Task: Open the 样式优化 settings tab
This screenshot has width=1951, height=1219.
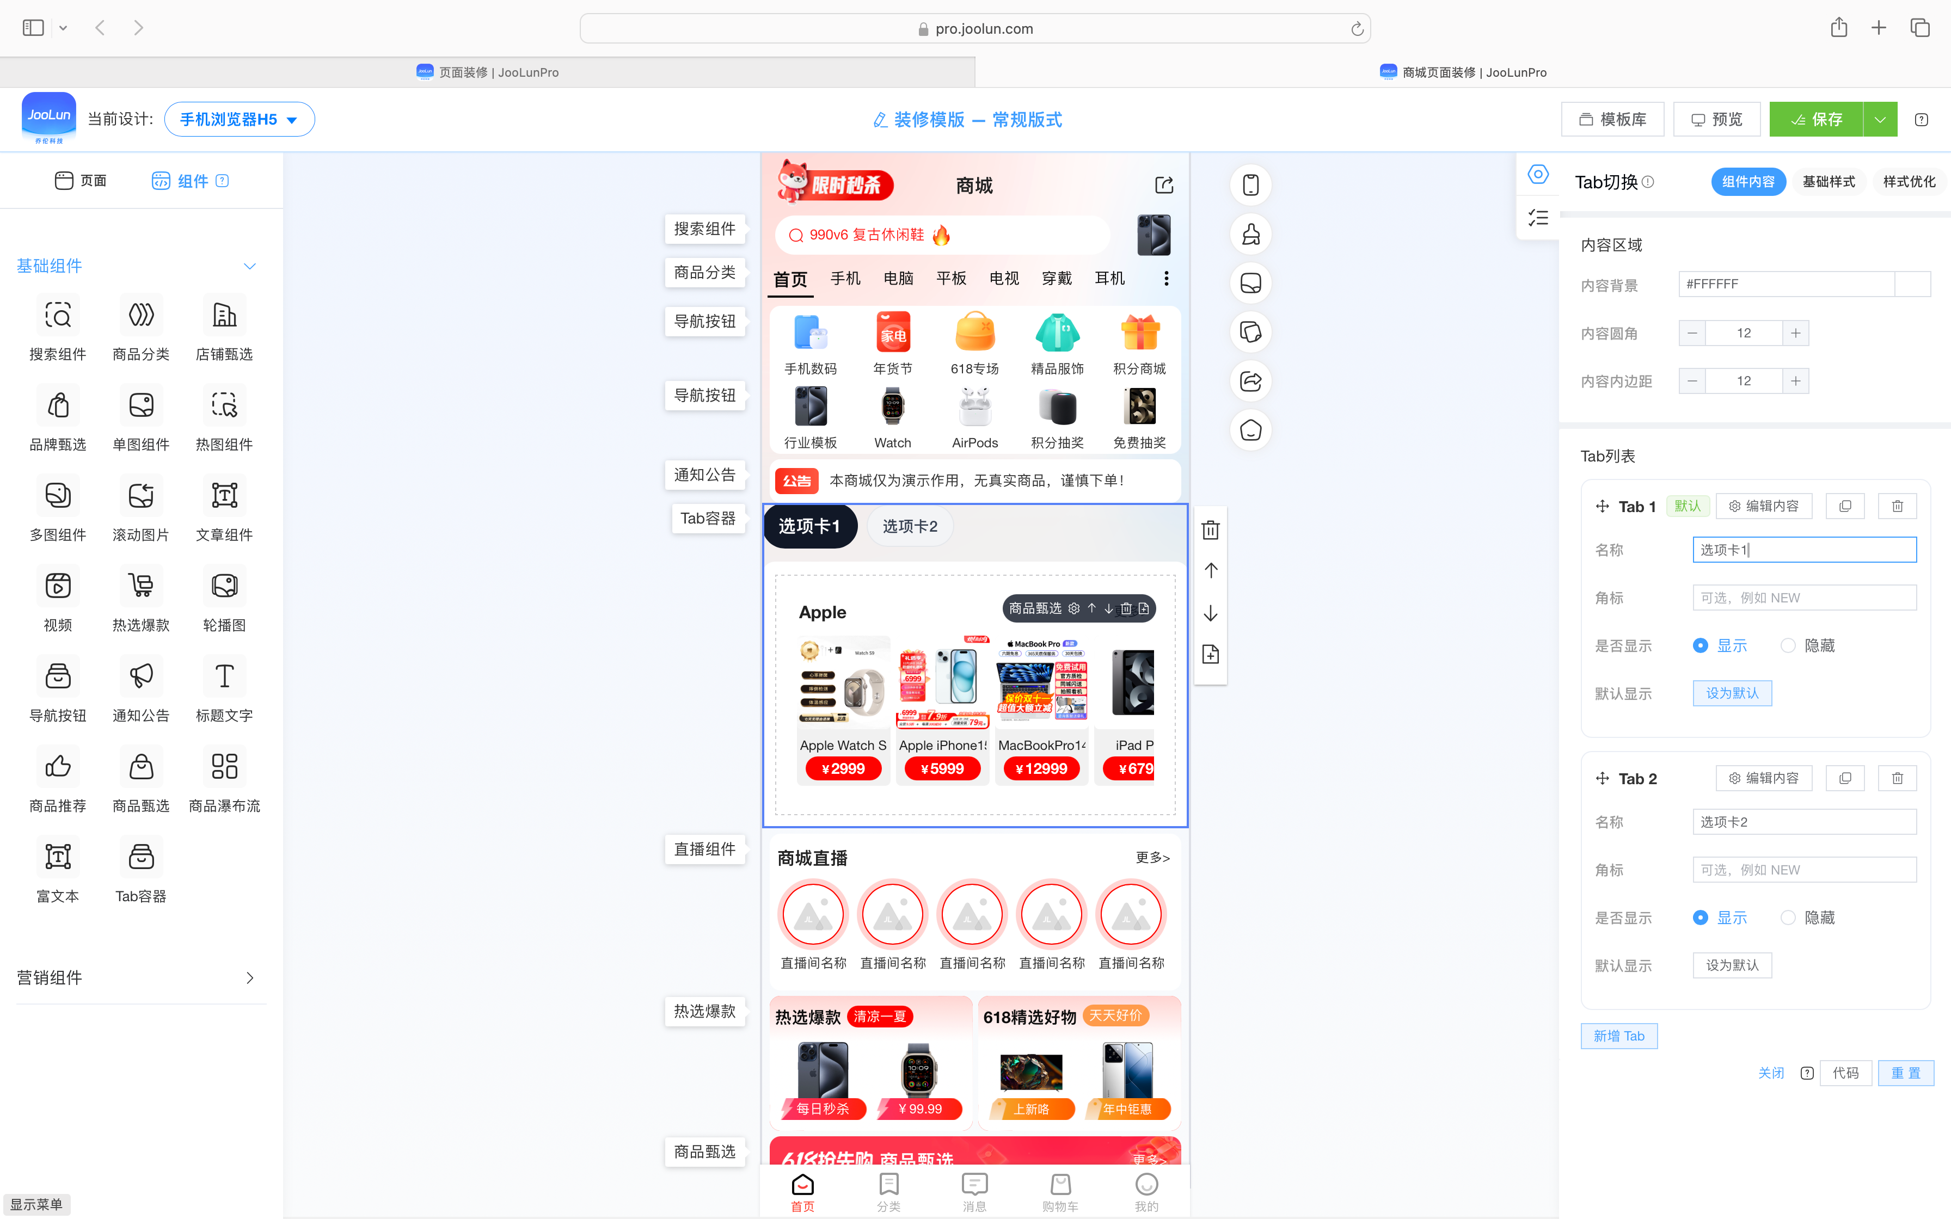Action: pyautogui.click(x=1909, y=182)
